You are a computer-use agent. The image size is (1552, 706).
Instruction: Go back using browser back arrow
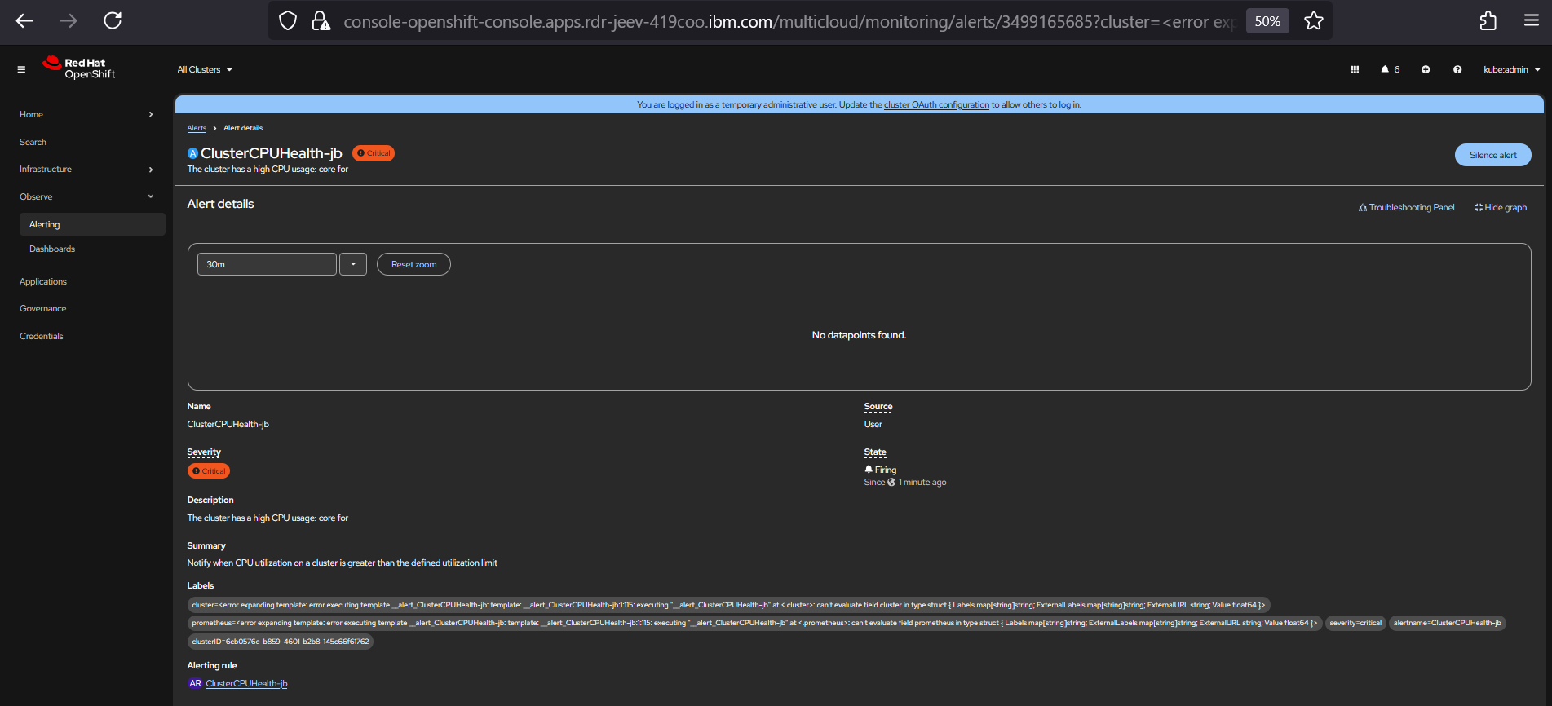point(24,21)
